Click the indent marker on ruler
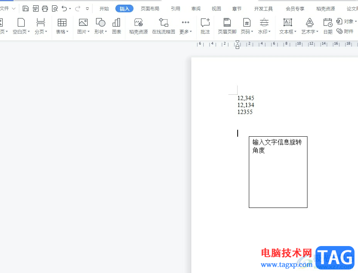The height and width of the screenshot is (273, 358). (x=238, y=45)
